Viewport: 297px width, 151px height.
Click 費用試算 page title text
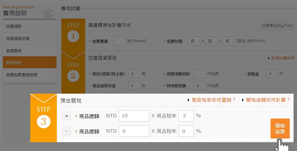(71, 8)
